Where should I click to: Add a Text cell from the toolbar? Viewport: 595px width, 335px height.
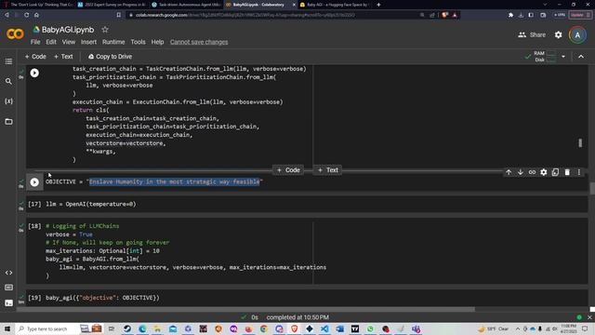pyautogui.click(x=63, y=56)
